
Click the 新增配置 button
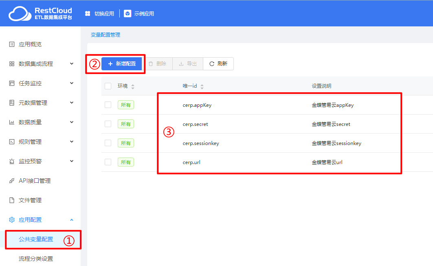tap(121, 64)
